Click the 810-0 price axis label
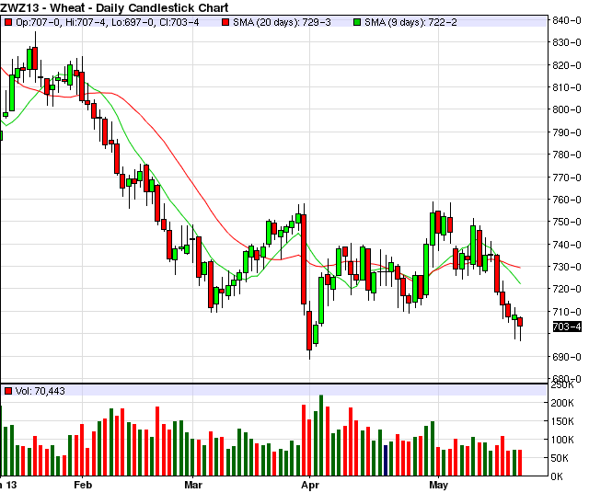The image size is (589, 493). click(567, 87)
